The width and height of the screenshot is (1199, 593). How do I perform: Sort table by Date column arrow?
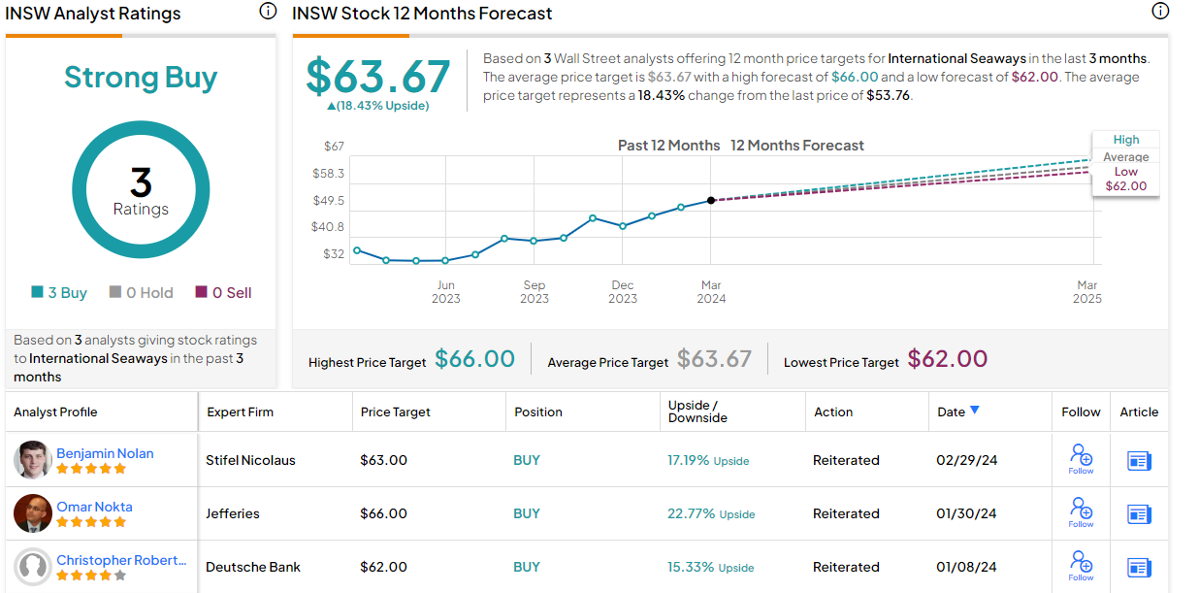[x=975, y=411]
